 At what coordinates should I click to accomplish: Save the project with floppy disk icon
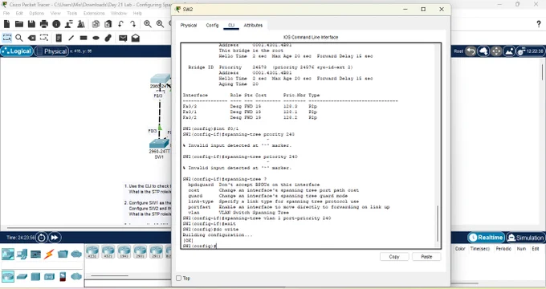(31, 24)
